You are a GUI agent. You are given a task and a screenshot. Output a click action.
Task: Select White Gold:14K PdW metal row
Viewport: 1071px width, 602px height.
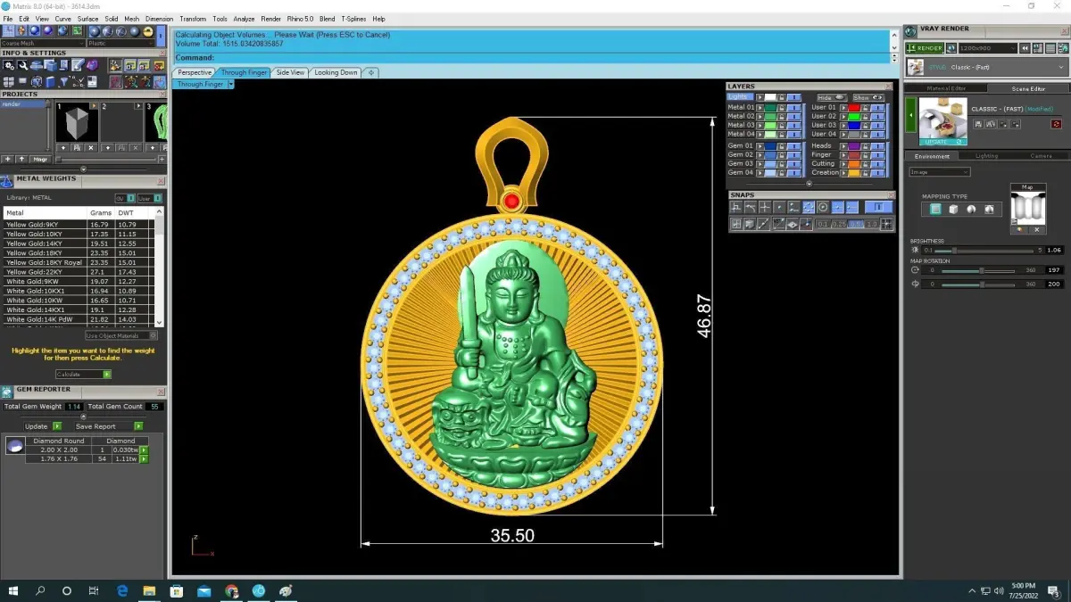click(79, 318)
